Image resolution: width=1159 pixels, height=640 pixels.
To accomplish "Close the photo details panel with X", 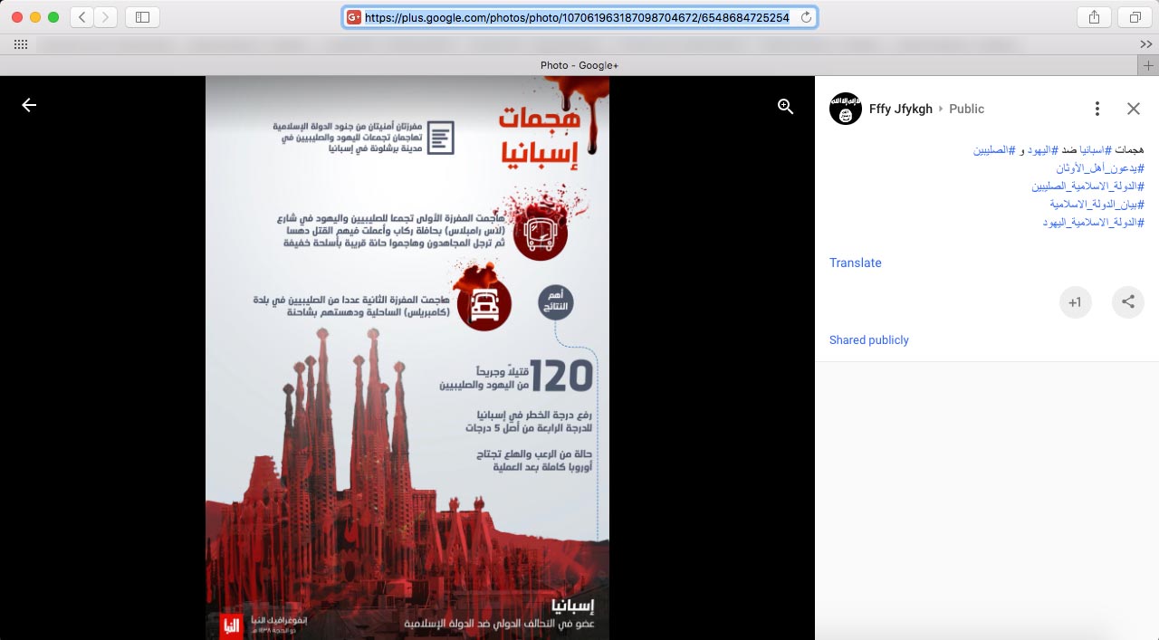I will (x=1133, y=109).
